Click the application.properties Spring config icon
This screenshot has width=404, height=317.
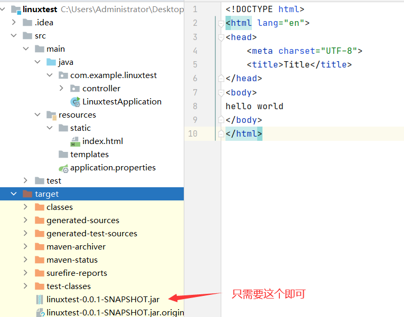coord(63,168)
